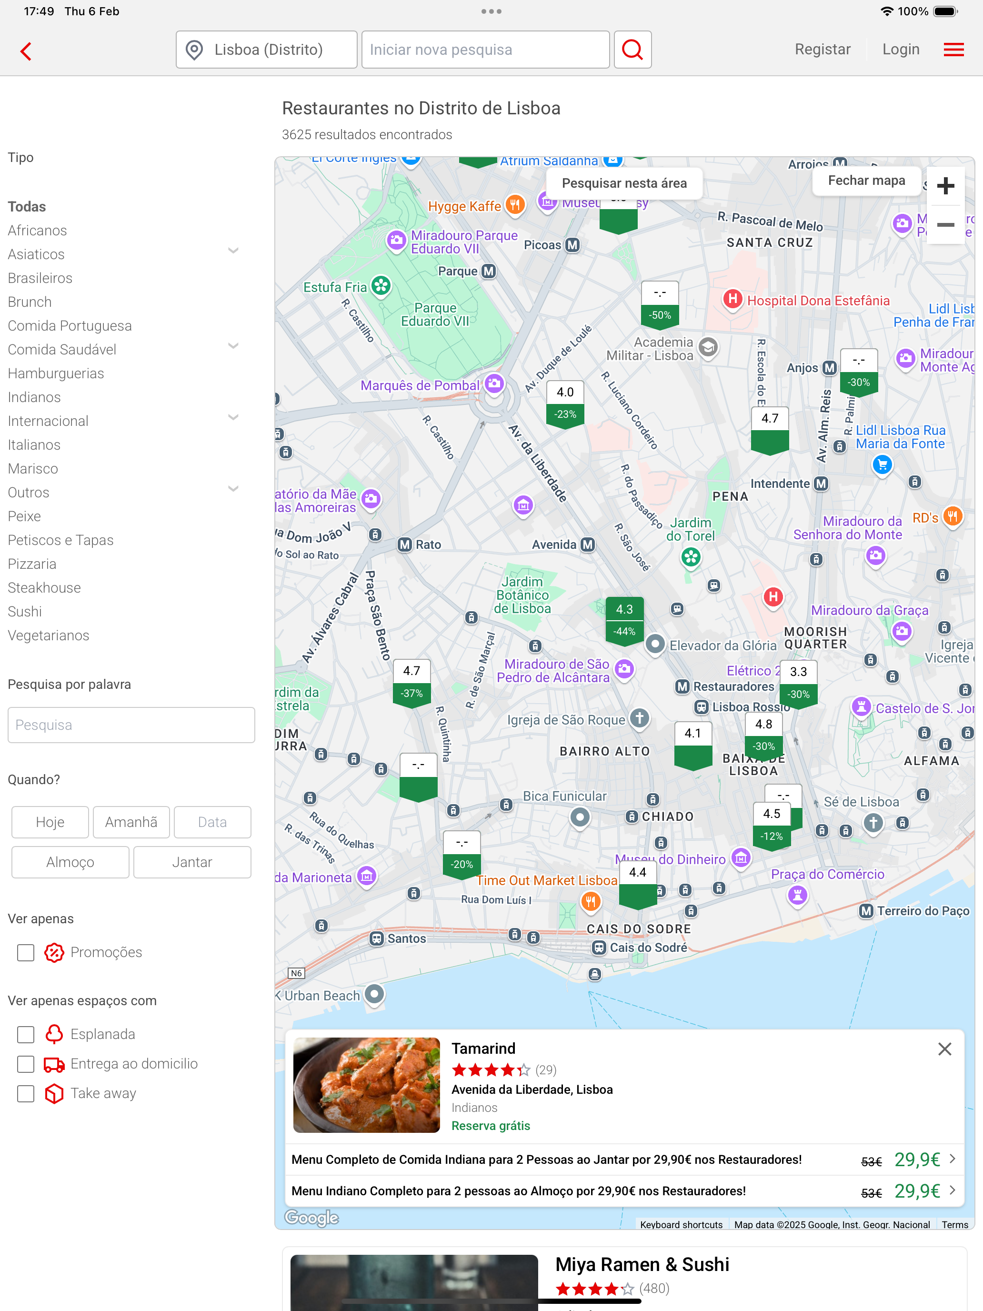Image resolution: width=983 pixels, height=1311 pixels.
Task: Filter by Sushi cuisine
Action: click(x=25, y=612)
